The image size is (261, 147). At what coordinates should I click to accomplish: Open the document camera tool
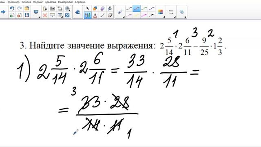(x=60, y=8)
